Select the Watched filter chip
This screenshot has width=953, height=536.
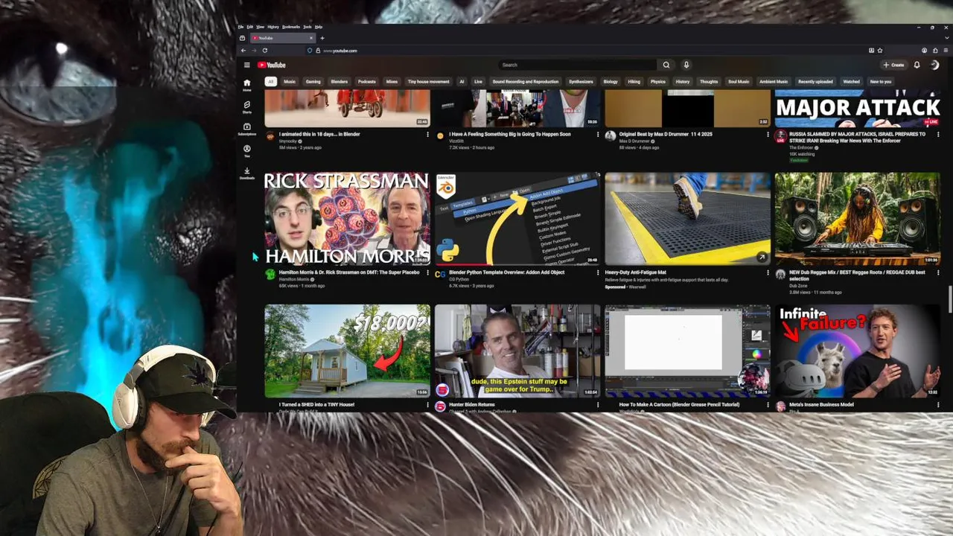tap(852, 82)
